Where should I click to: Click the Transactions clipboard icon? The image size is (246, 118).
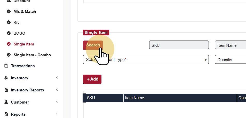coord(6,66)
